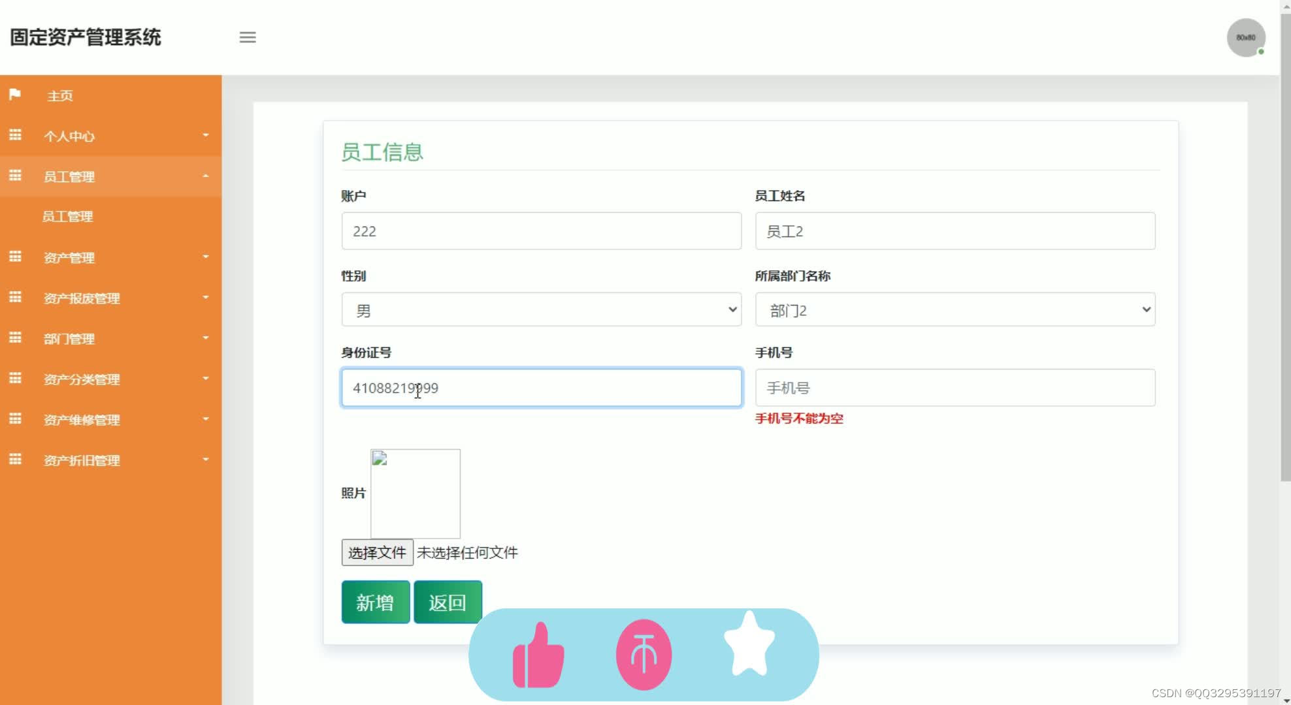This screenshot has width=1291, height=705.
Task: Open the user avatar in top right
Action: point(1246,37)
